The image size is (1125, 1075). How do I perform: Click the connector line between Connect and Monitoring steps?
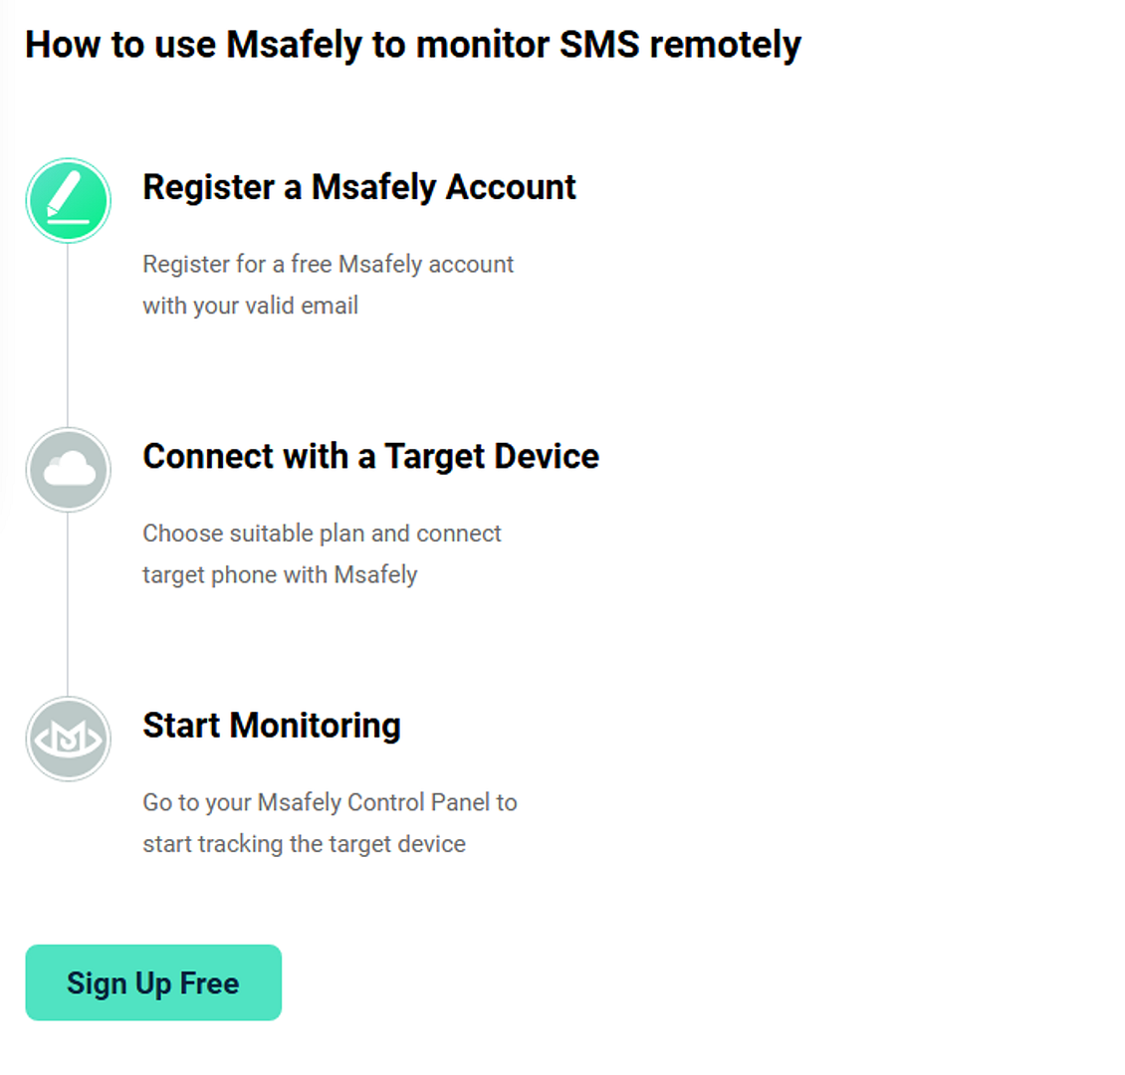point(68,604)
